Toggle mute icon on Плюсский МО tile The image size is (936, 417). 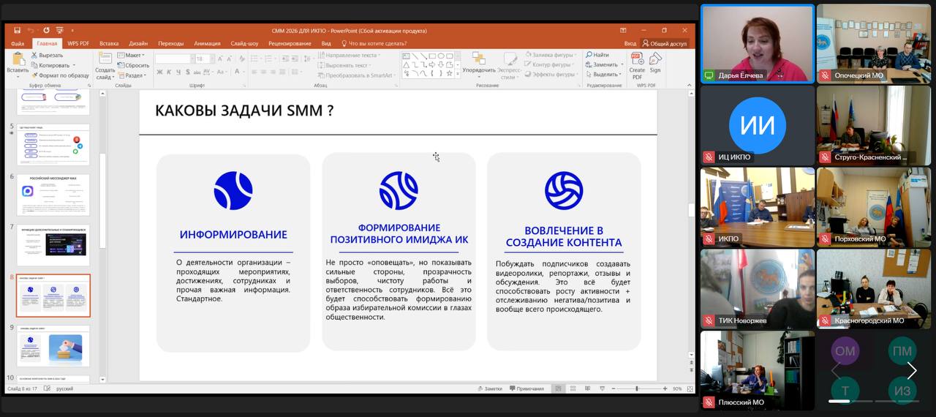(x=708, y=402)
